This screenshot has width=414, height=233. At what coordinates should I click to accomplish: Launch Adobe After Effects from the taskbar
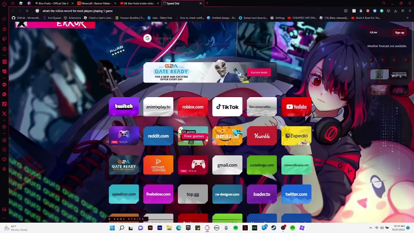pos(159,228)
